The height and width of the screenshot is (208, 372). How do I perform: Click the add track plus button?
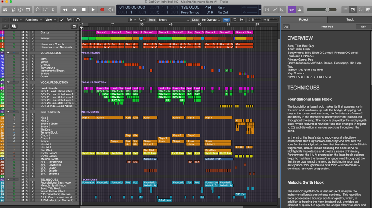click(5, 26)
